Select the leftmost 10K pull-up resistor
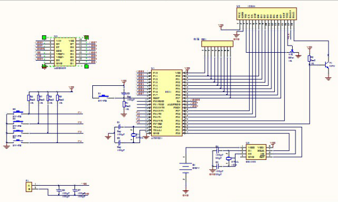Screen dimensions: 338x202 (x=29, y=98)
